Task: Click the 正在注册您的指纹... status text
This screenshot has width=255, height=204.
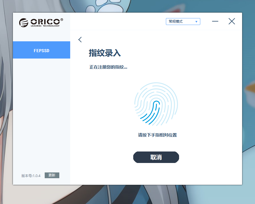Action: pos(108,67)
